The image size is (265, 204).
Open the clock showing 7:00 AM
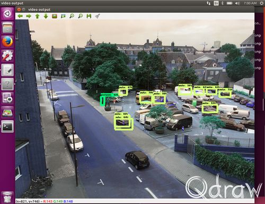(x=250, y=3)
